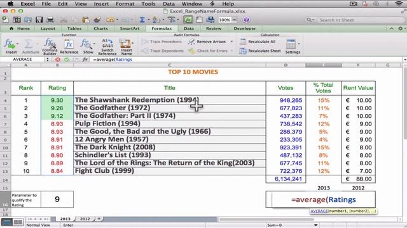Click the Search in Sheet field
This screenshot has width=407, height=228.
(x=354, y=20)
